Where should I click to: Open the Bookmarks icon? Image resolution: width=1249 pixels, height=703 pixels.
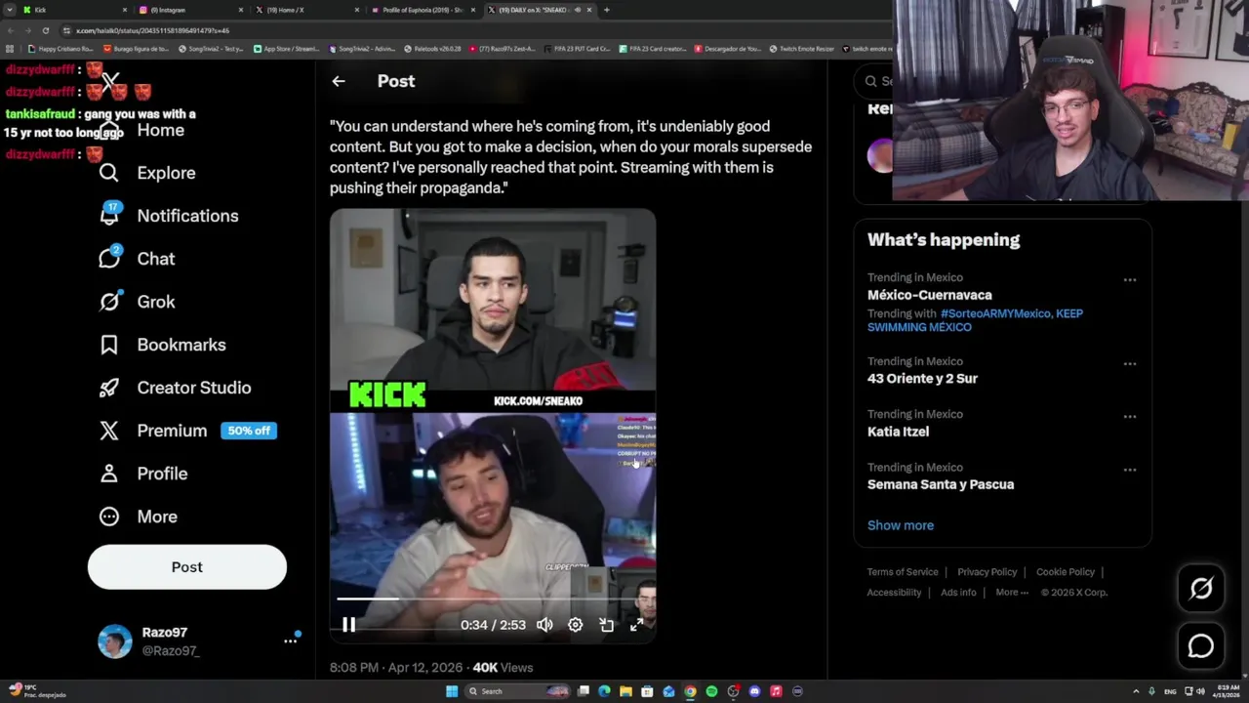[109, 345]
